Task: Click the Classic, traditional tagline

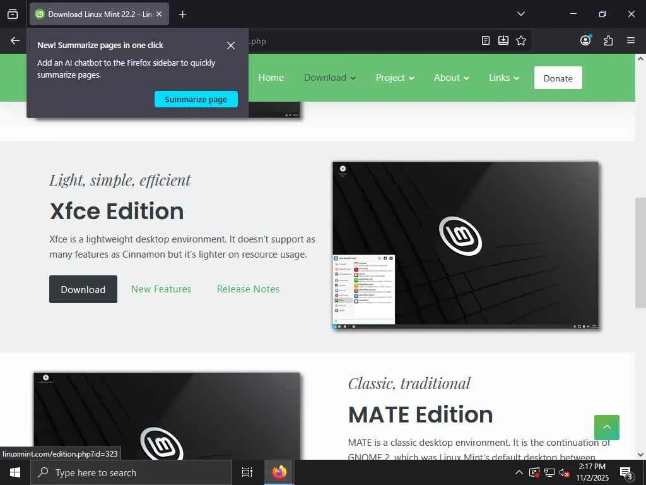Action: [x=409, y=383]
